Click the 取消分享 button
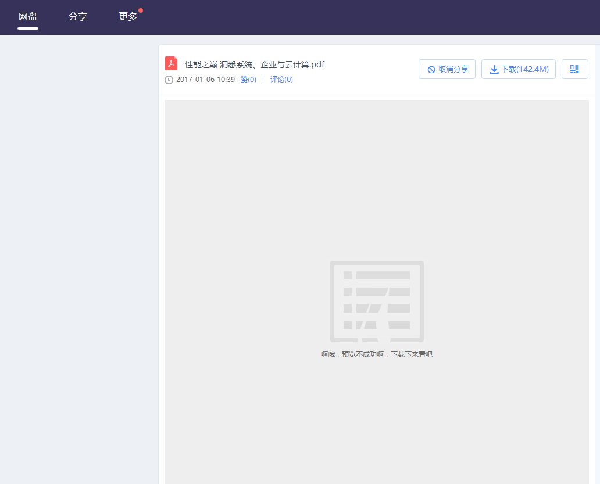Image resolution: width=600 pixels, height=484 pixels. pos(447,69)
